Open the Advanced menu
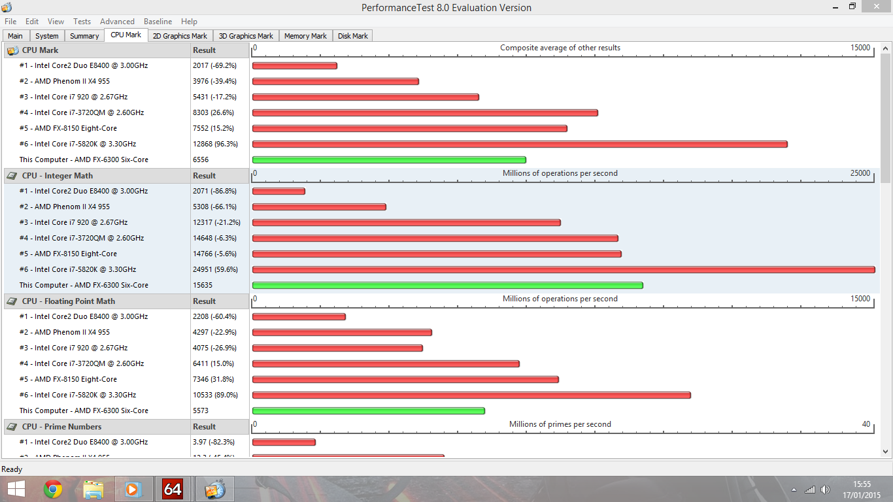This screenshot has height=502, width=893. [117, 22]
